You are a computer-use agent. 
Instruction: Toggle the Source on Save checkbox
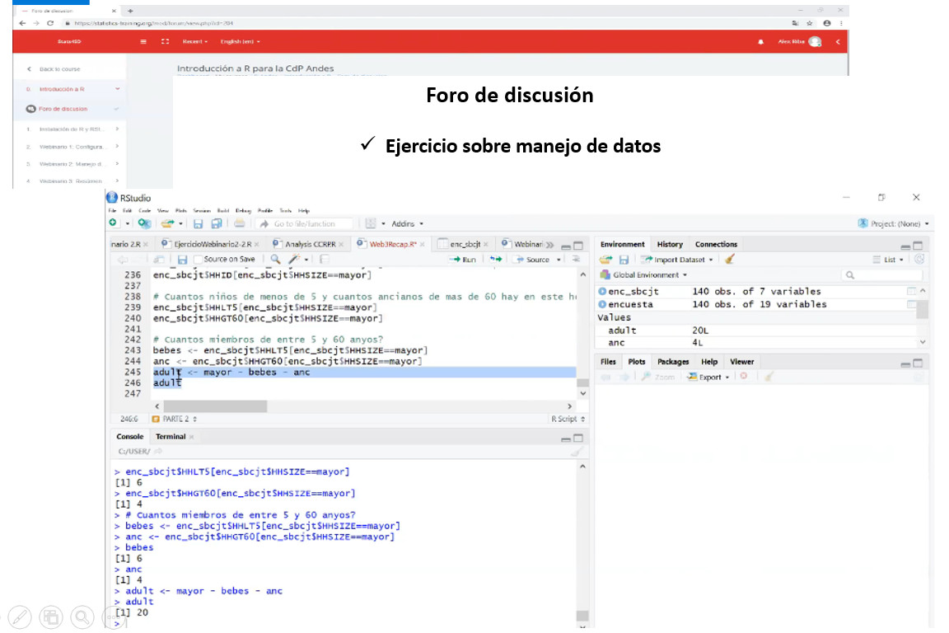tap(198, 260)
